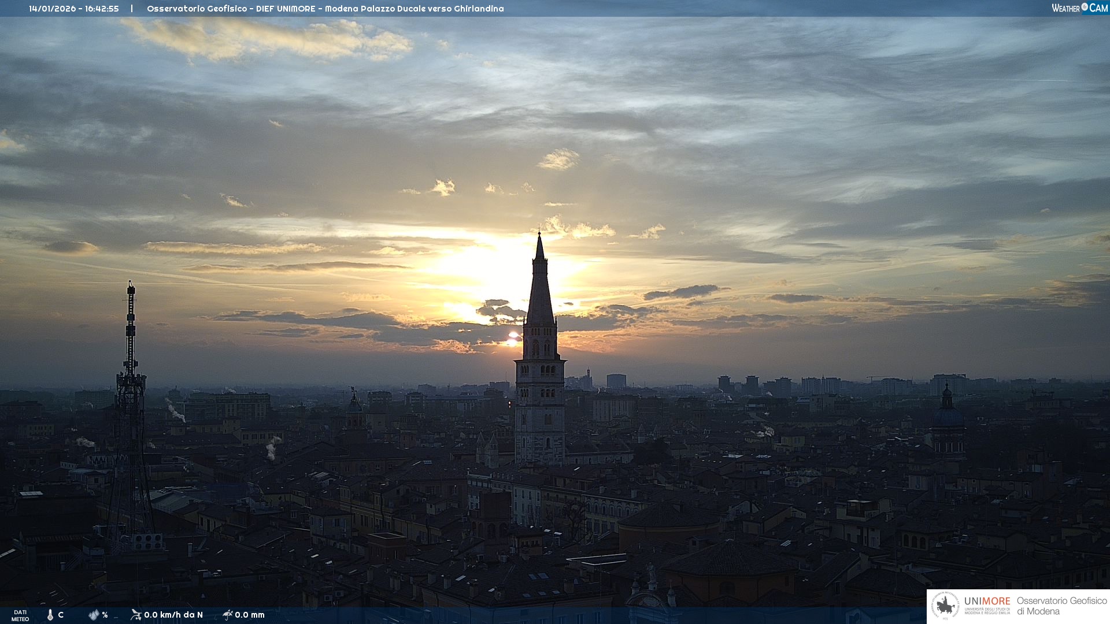Image resolution: width=1110 pixels, height=624 pixels.
Task: Click the UNIMORE university seal emblem
Action: (x=945, y=606)
